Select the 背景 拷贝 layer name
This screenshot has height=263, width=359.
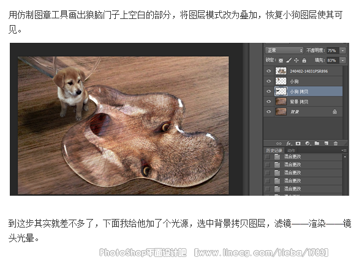299,102
